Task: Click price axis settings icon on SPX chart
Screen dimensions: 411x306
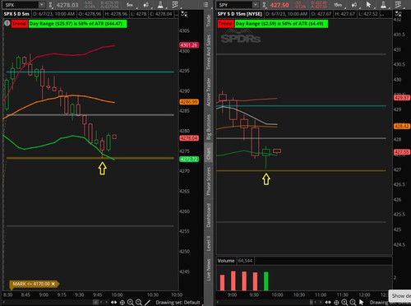Action: click(x=184, y=14)
